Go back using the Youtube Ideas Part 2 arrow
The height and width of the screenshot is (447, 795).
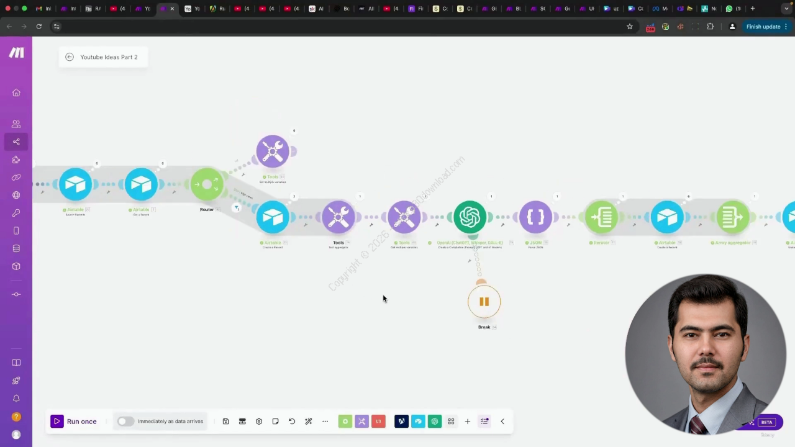(x=70, y=57)
